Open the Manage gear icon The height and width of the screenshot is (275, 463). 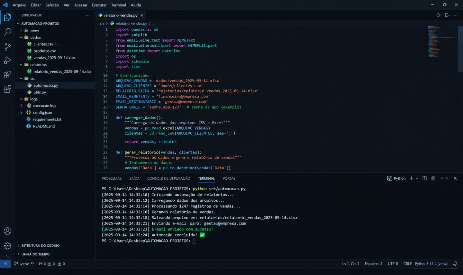pyautogui.click(x=7, y=246)
